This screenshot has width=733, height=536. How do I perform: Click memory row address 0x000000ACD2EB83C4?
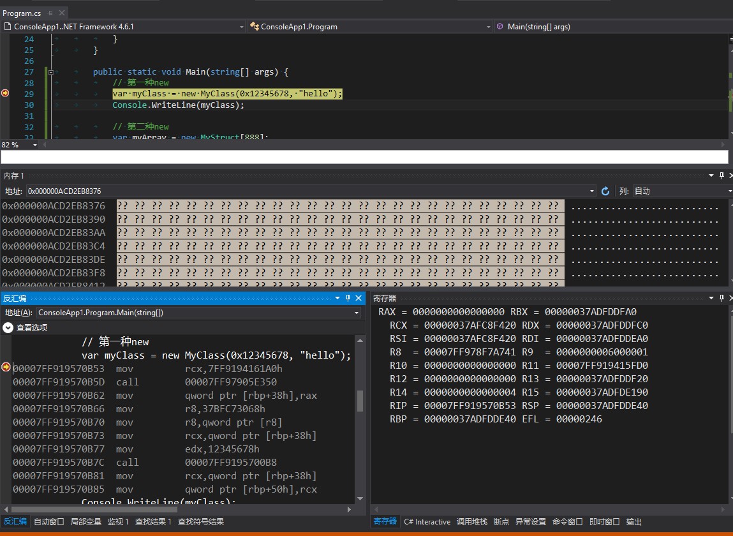click(54, 246)
